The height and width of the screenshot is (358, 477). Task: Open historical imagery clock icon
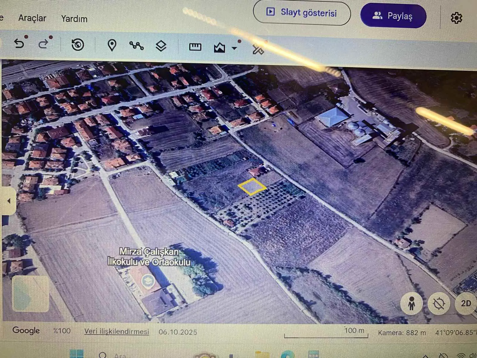tap(78, 45)
